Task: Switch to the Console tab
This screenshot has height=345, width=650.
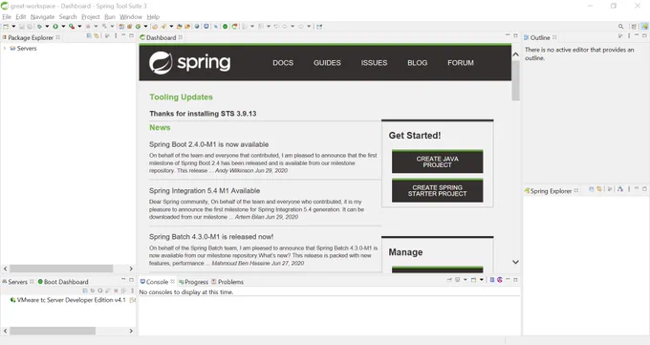Action: [158, 282]
